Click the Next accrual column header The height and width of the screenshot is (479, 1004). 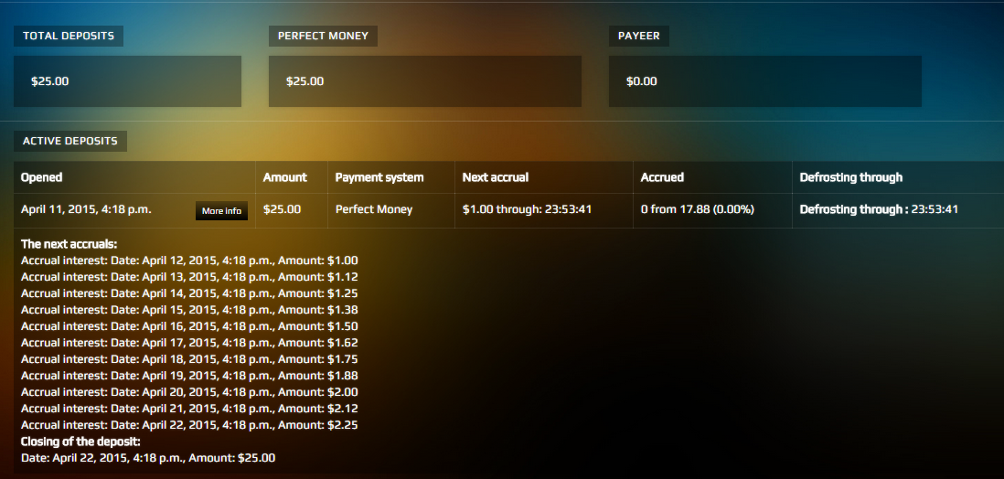coord(496,177)
